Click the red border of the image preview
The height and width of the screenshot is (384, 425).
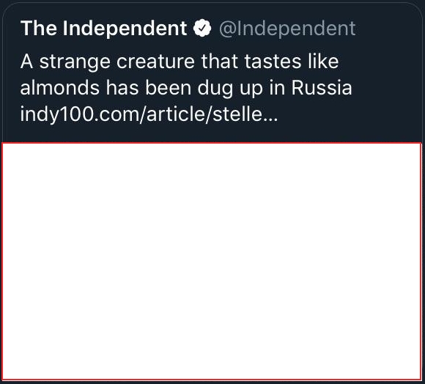tap(212, 143)
